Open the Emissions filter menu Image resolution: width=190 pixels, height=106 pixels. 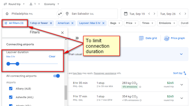click(x=167, y=23)
